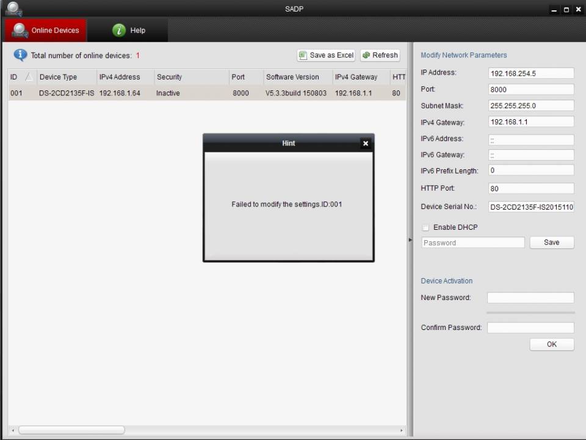586x440 pixels.
Task: Click the SADP app logo icon
Action: pos(14,9)
